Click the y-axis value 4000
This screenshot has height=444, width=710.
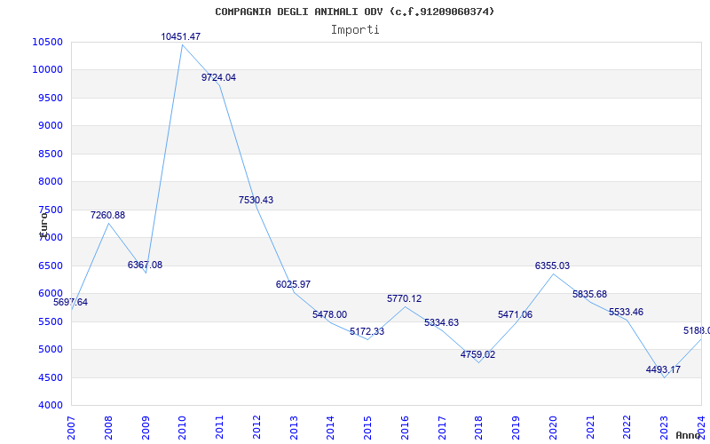(50, 405)
